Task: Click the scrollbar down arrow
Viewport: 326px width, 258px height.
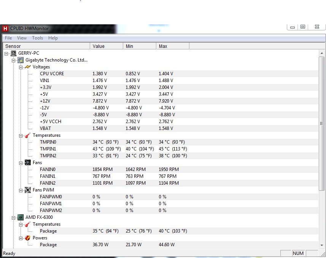Action: click(x=322, y=245)
